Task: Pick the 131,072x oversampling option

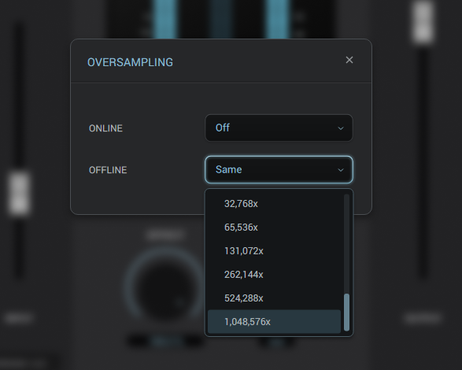Action: (274, 251)
